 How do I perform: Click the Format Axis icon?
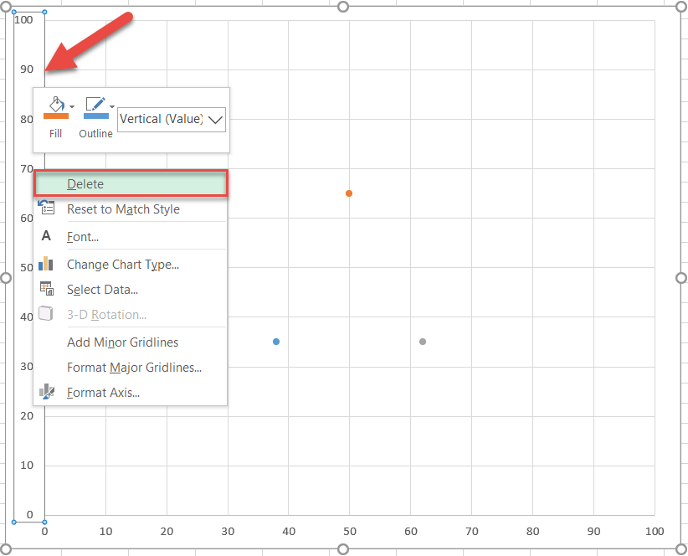(47, 391)
